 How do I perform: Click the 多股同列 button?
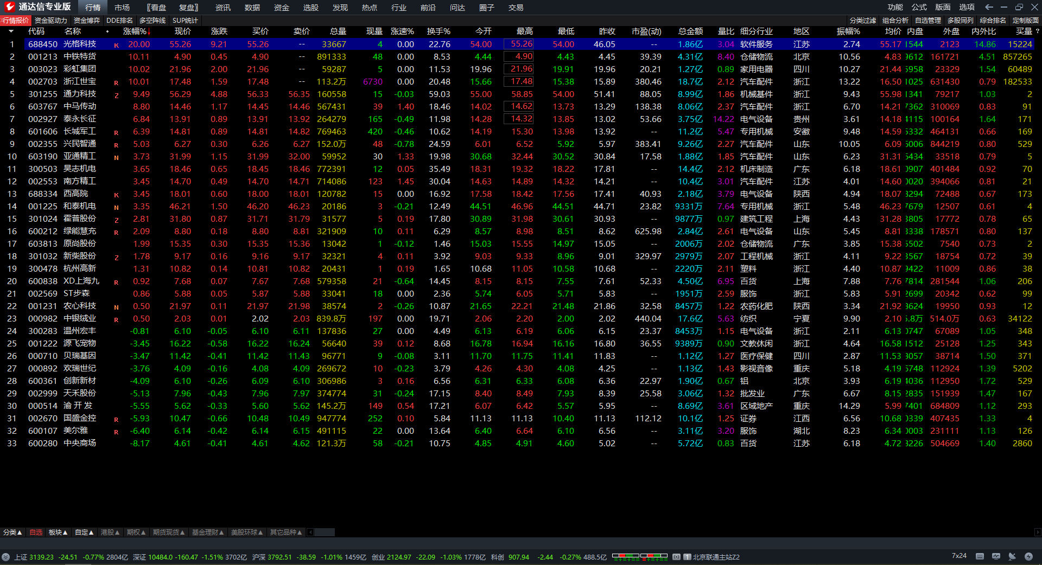(x=961, y=21)
